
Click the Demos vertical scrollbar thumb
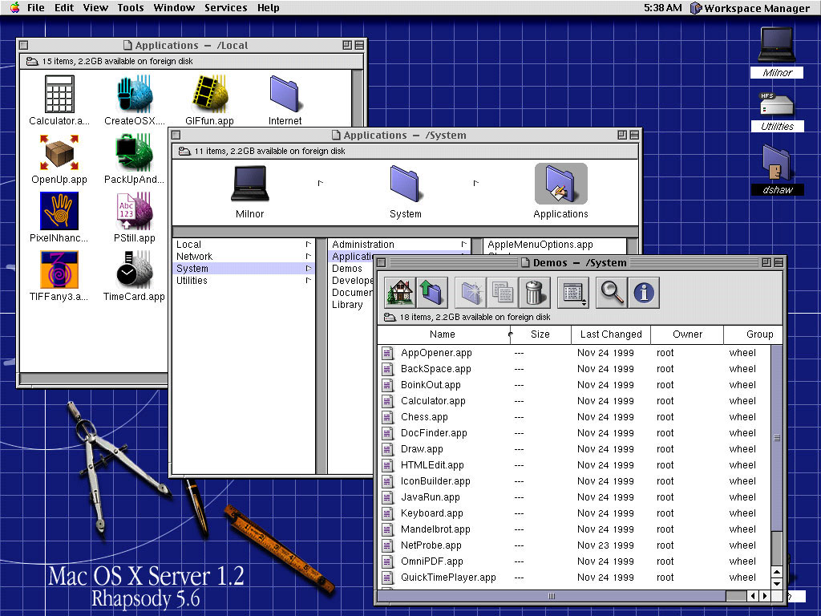(777, 438)
